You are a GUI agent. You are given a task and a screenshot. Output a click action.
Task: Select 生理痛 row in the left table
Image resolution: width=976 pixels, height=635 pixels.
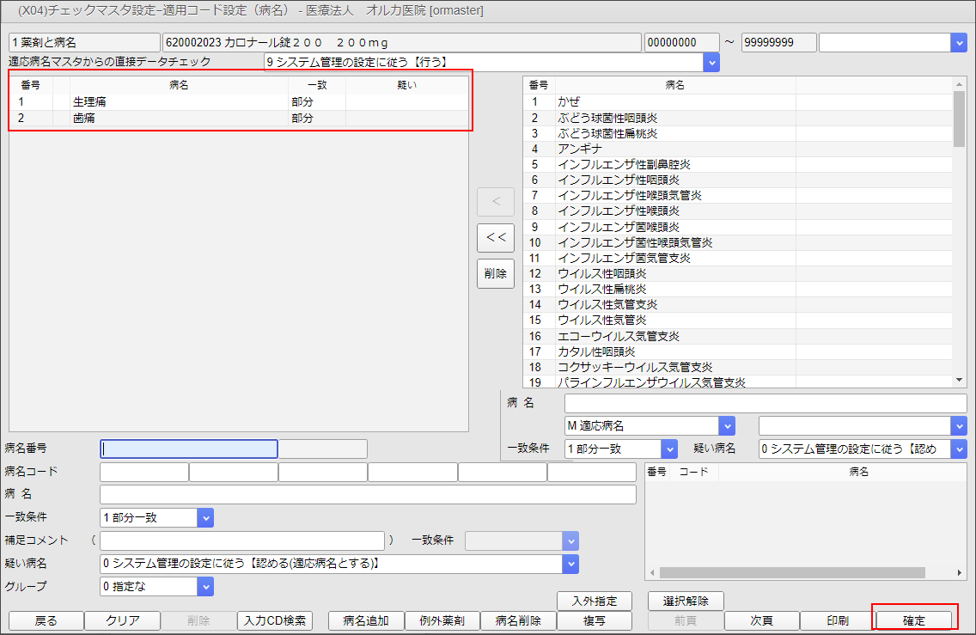tap(172, 102)
